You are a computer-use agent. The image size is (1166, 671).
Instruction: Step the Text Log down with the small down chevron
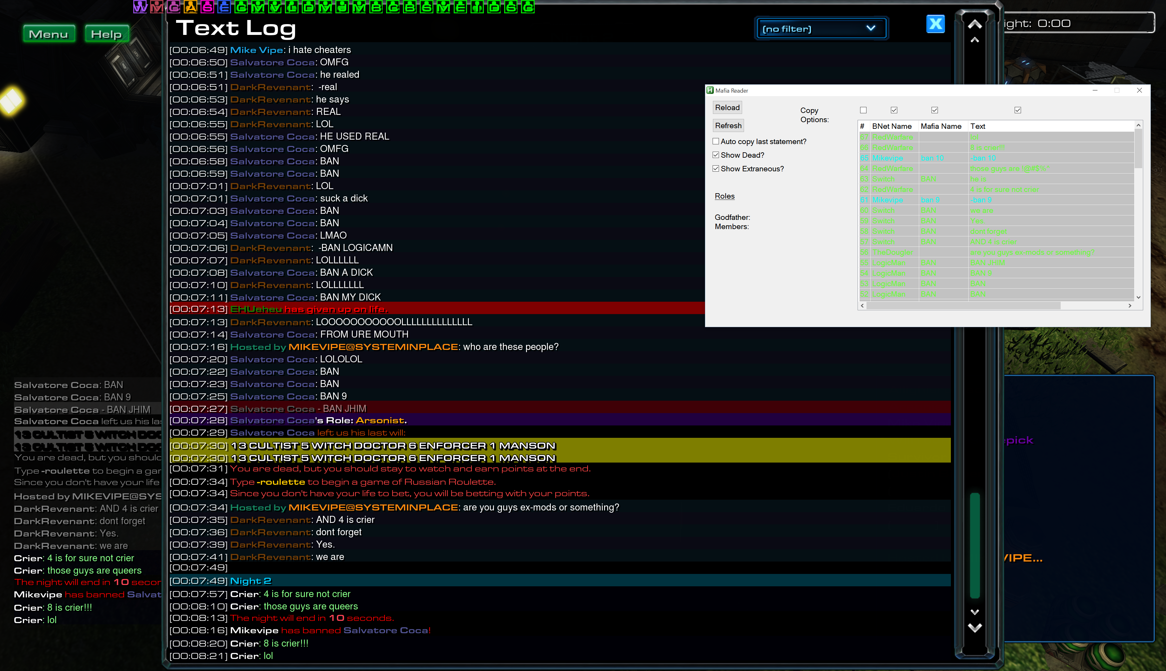(975, 612)
